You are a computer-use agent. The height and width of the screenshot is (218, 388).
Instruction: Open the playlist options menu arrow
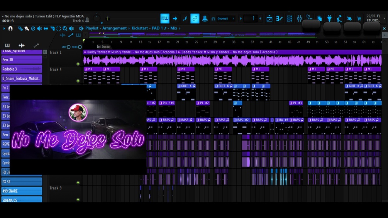(4, 29)
